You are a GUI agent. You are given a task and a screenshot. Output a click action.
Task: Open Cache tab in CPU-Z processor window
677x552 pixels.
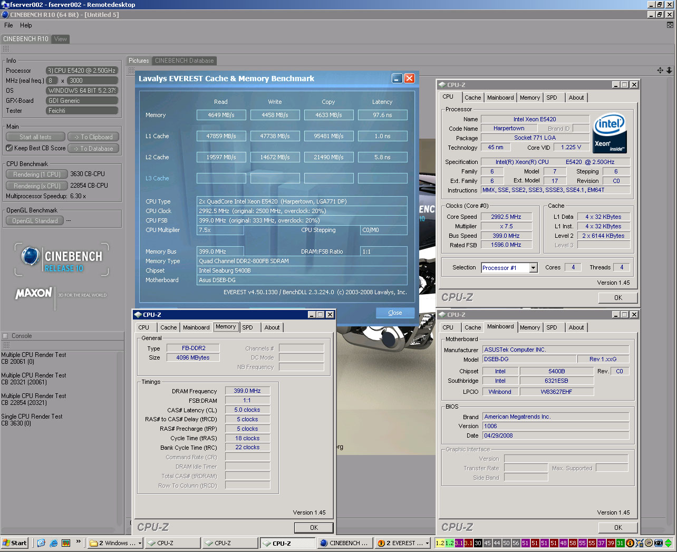[x=472, y=98]
